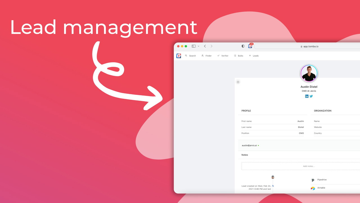Viewport: 360px width, 203px height.
Task: Select the Airtable integration
Action: [x=321, y=188]
